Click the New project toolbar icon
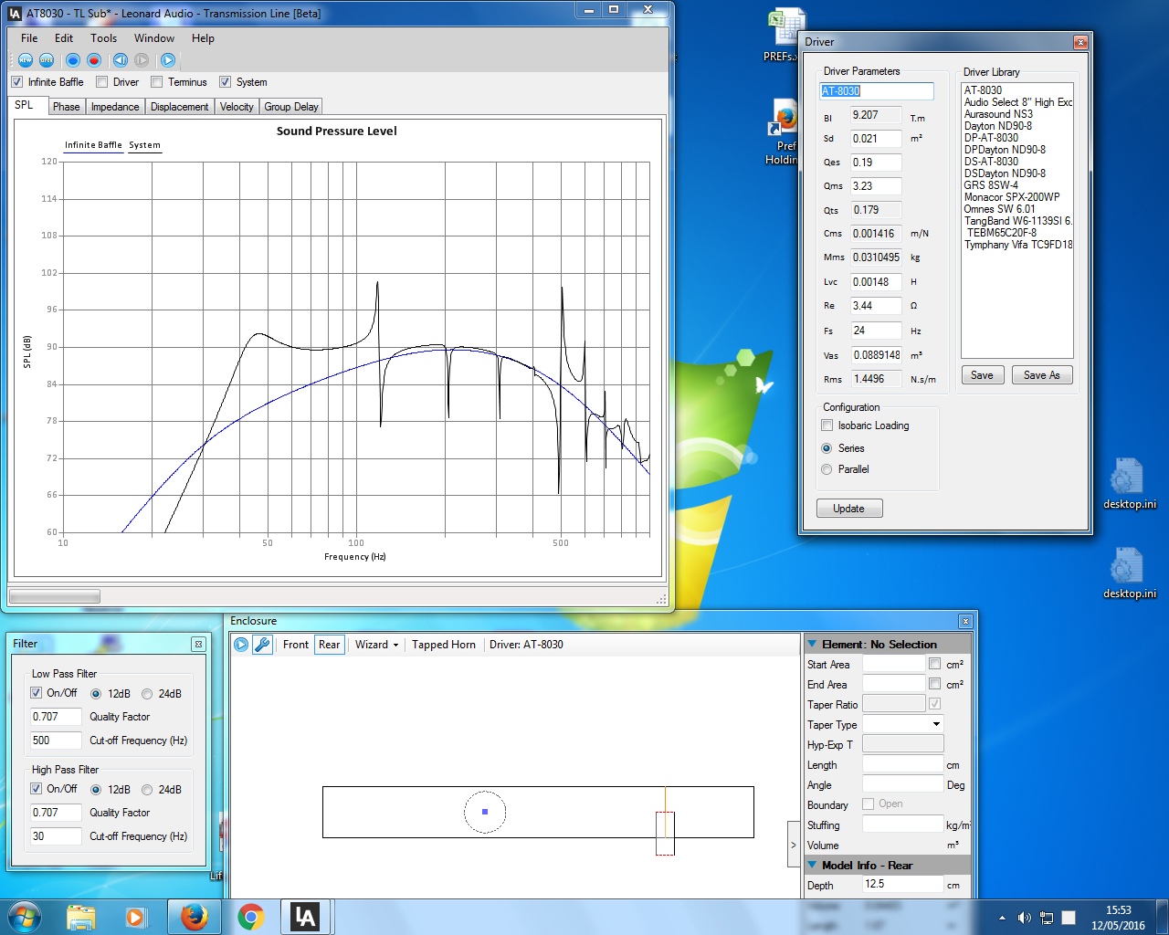This screenshot has height=935, width=1169. coord(26,60)
